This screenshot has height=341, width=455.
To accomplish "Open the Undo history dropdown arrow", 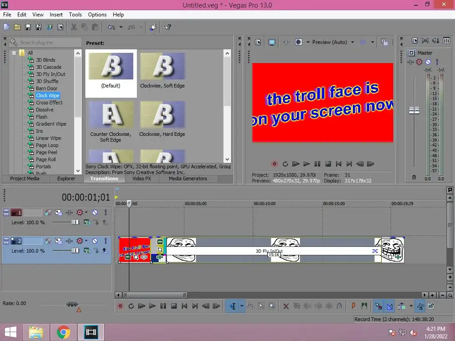I will [121, 27].
